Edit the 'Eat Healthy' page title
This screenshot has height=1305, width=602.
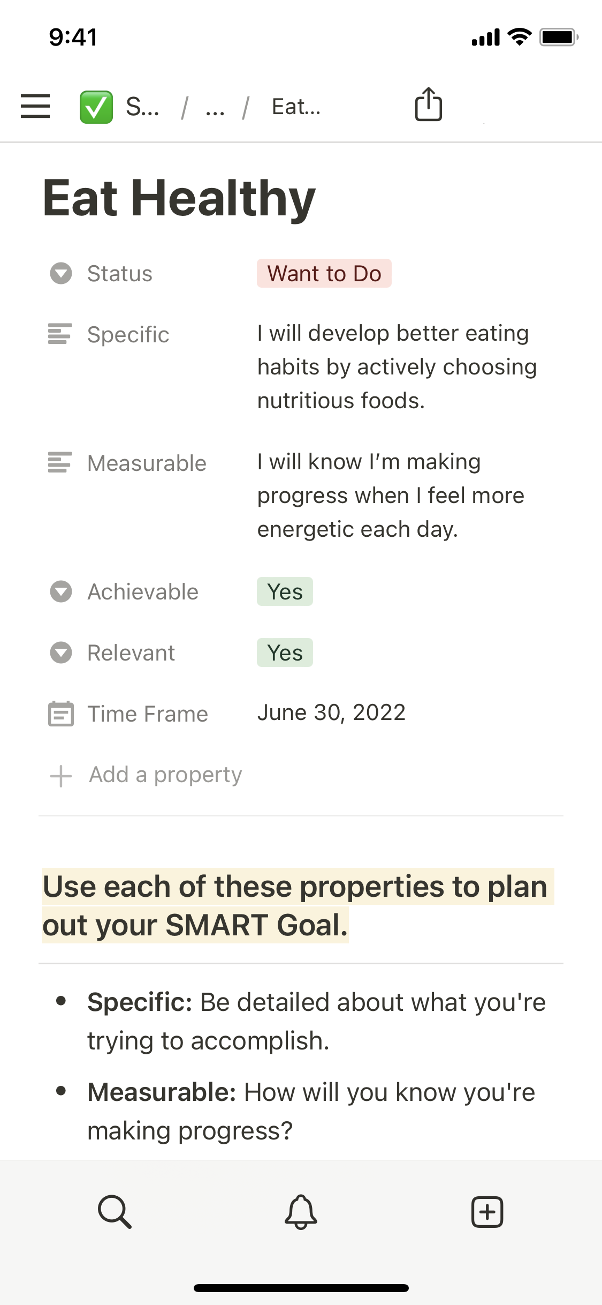point(179,198)
